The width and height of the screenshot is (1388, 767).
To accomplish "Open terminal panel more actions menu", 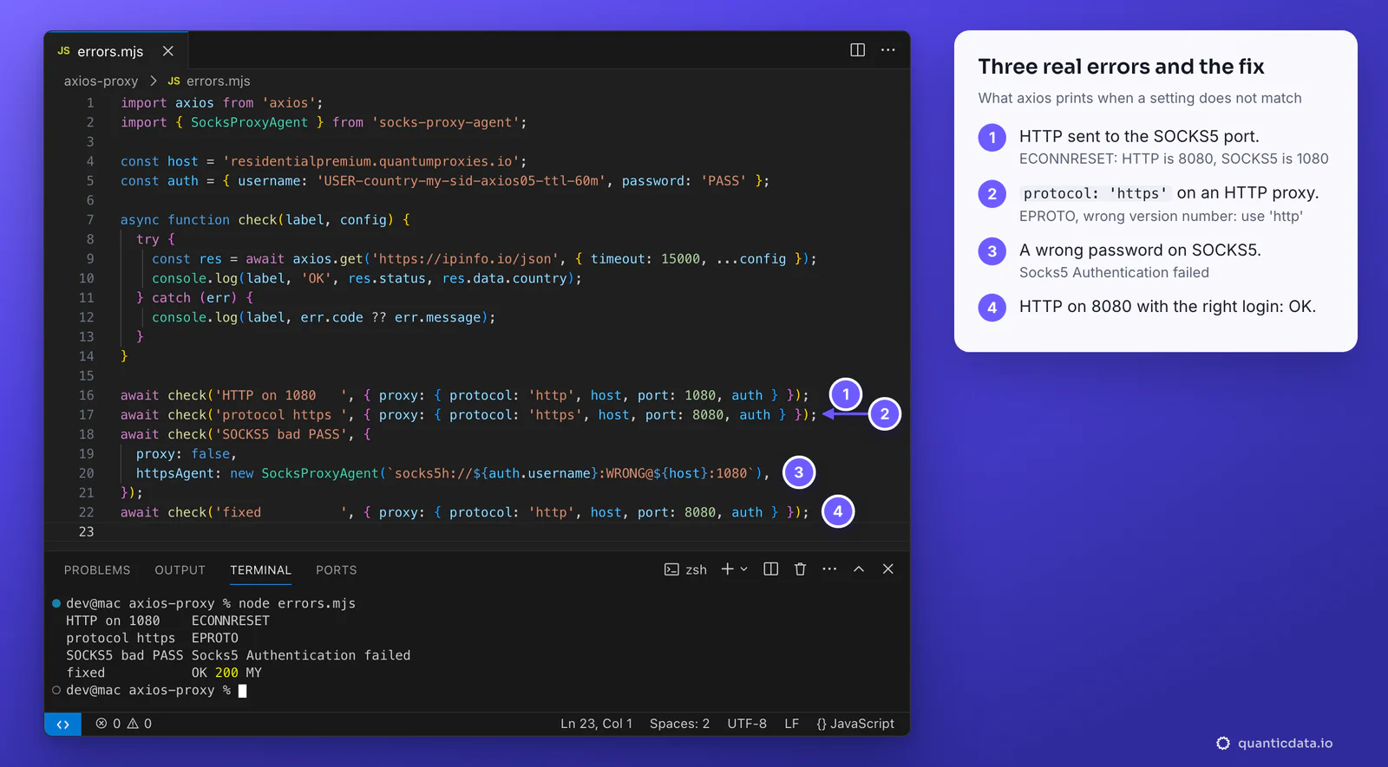I will (829, 569).
